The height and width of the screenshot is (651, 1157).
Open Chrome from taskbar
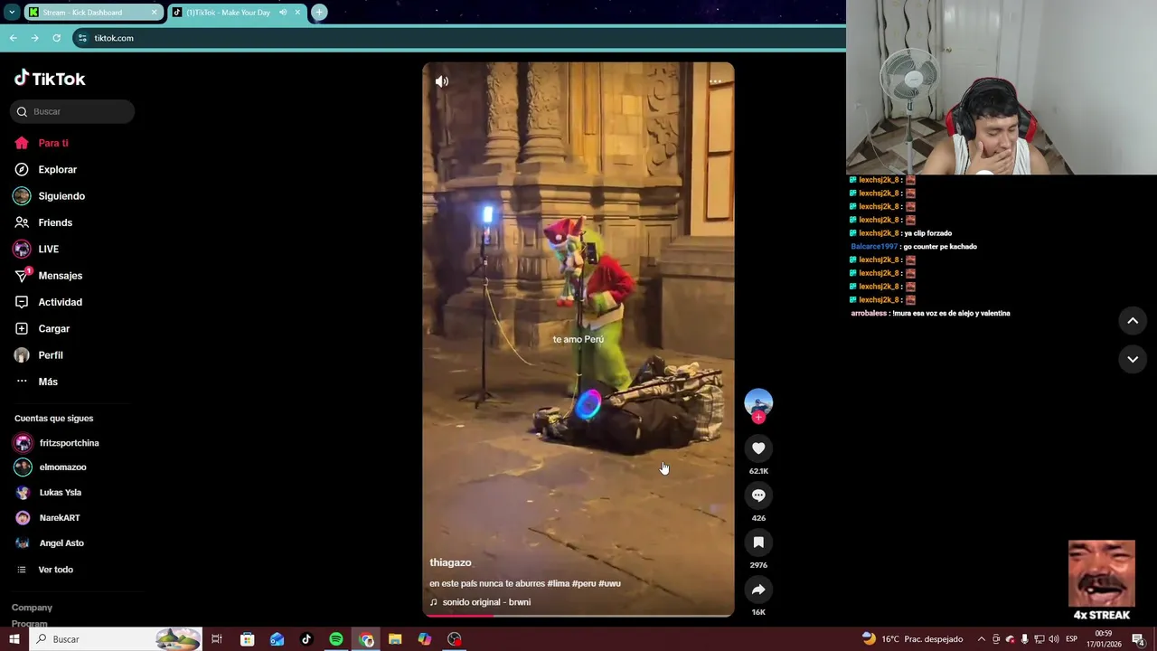366,639
